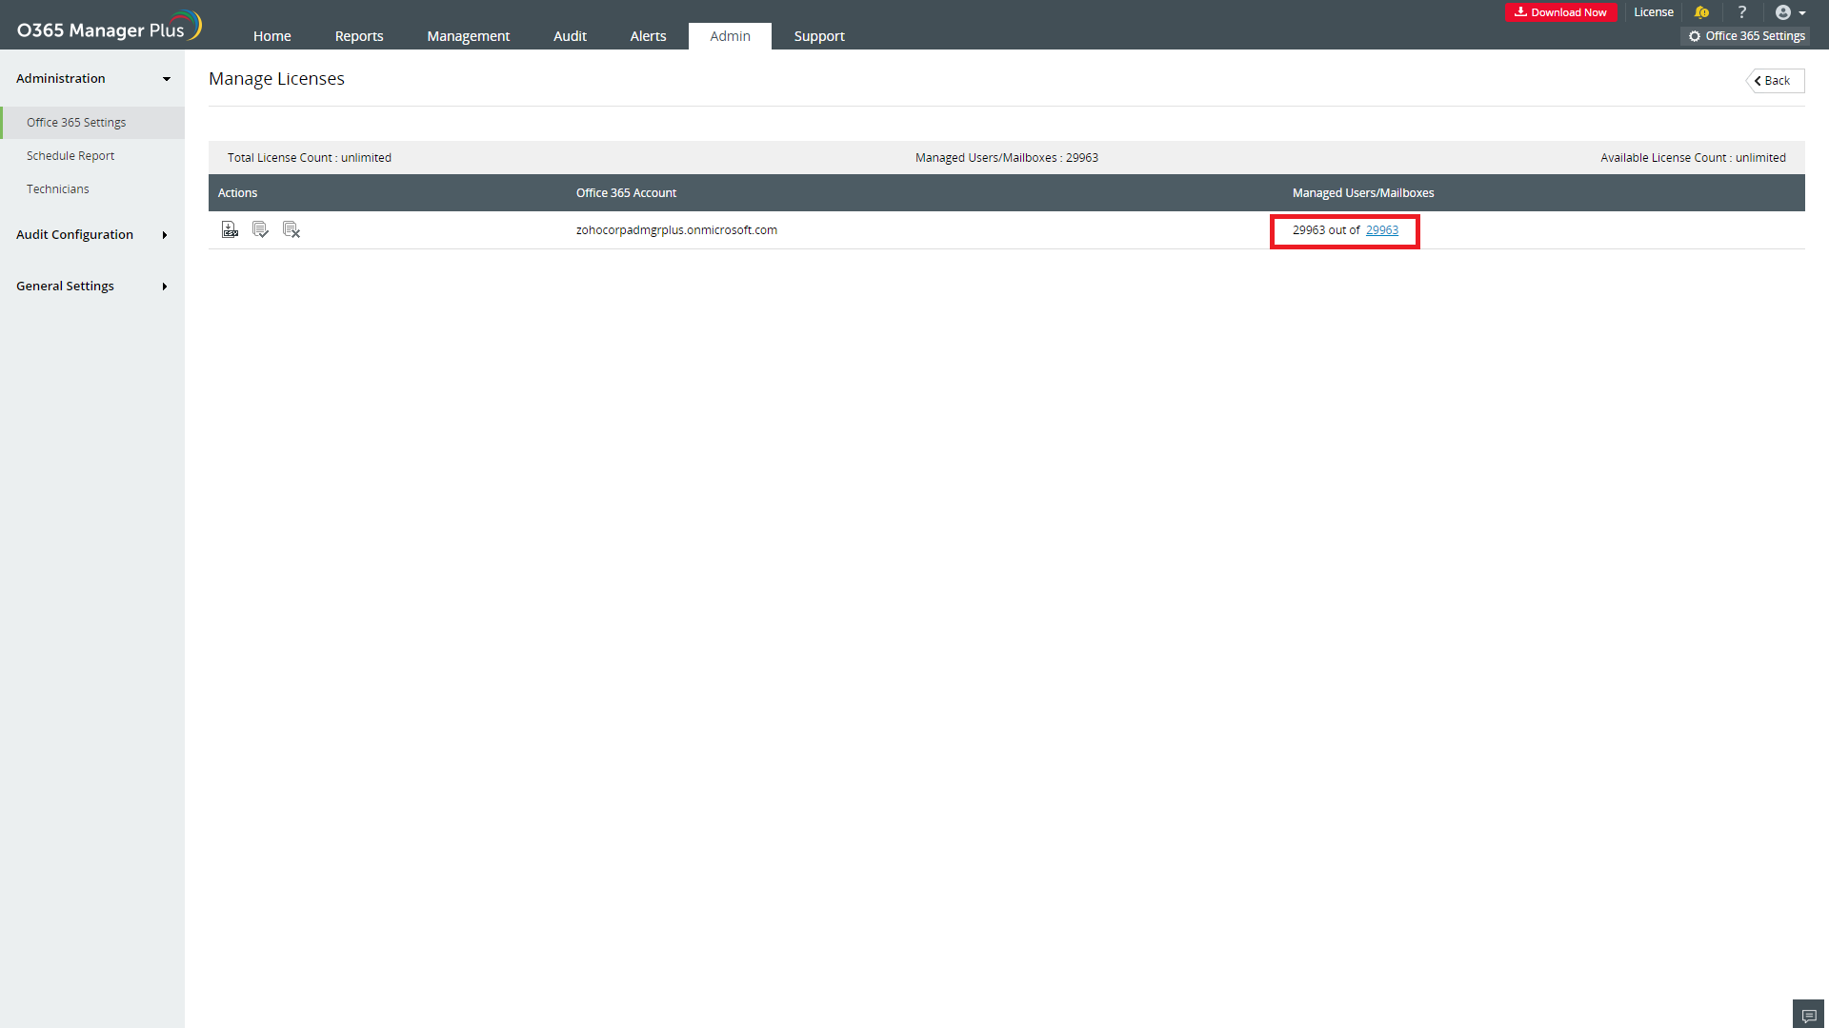Click the red Download Now button
The image size is (1829, 1028).
click(x=1560, y=12)
